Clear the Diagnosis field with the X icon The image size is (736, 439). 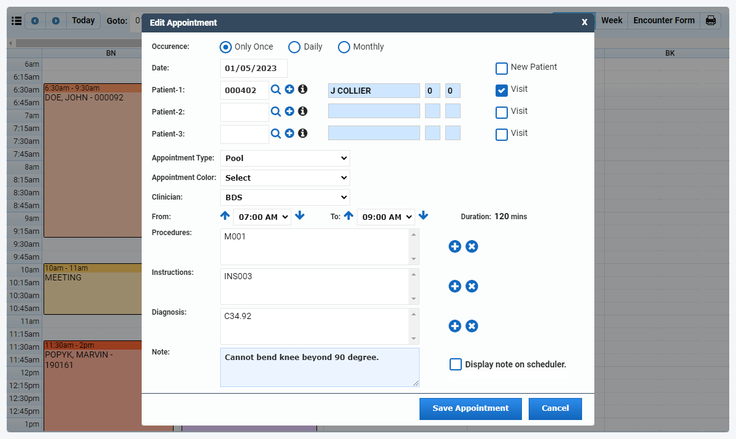pyautogui.click(x=472, y=326)
